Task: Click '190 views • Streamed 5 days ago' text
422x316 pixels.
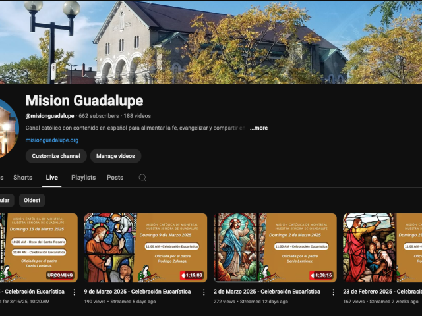Action: click(120, 302)
